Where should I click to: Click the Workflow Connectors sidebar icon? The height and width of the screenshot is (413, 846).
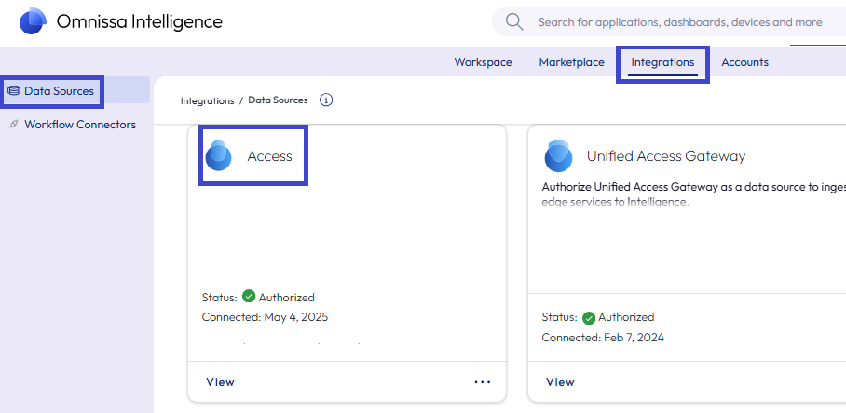pos(14,125)
